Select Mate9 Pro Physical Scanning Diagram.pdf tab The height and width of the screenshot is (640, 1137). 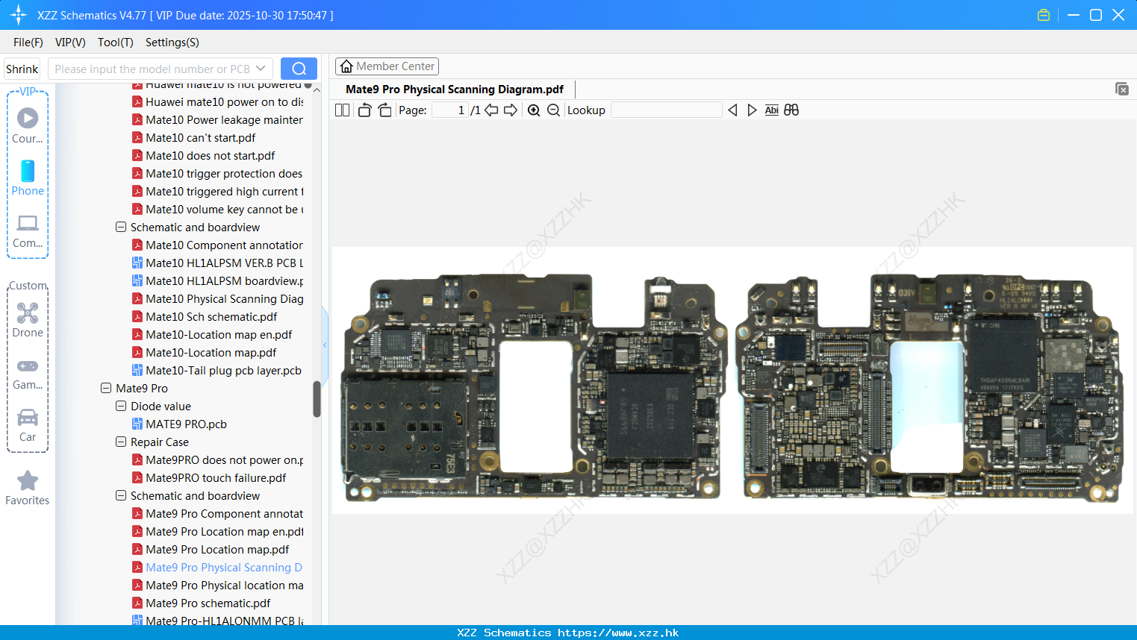coord(455,89)
